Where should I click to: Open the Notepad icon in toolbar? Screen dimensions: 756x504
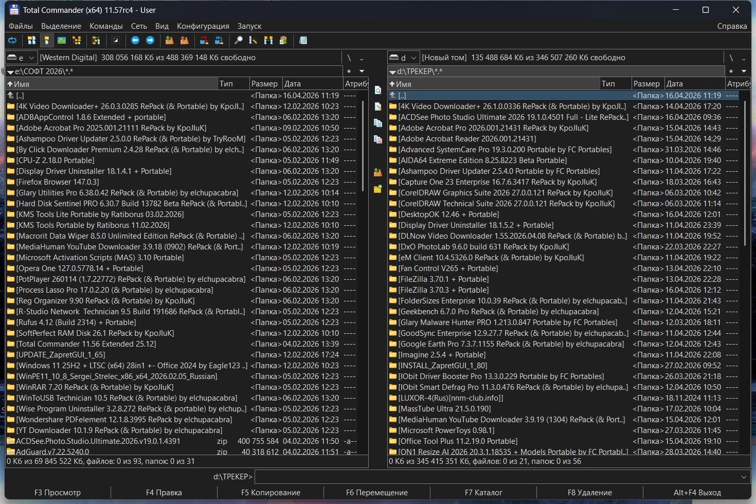[x=303, y=40]
